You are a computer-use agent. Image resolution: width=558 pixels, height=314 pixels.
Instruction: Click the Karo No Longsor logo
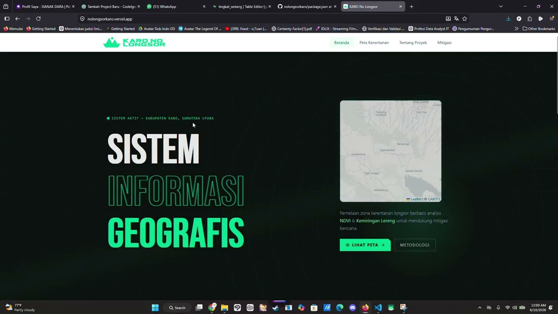[134, 42]
